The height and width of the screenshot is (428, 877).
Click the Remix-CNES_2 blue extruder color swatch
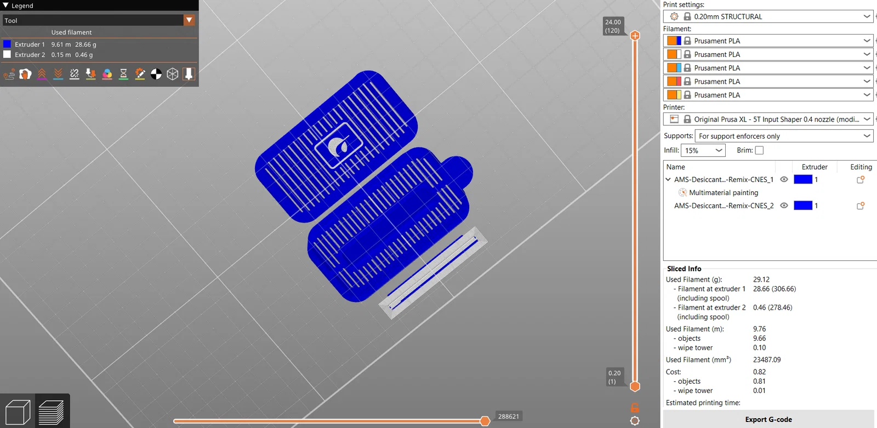(x=803, y=206)
